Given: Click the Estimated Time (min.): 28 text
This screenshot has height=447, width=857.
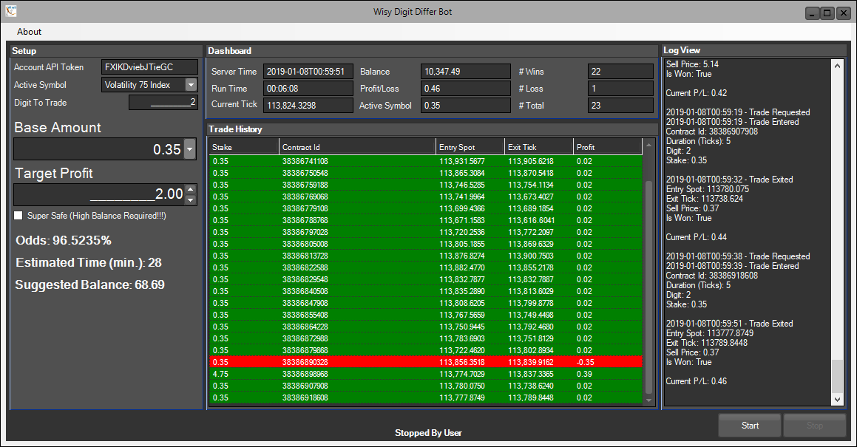Looking at the screenshot, I should click(x=89, y=263).
